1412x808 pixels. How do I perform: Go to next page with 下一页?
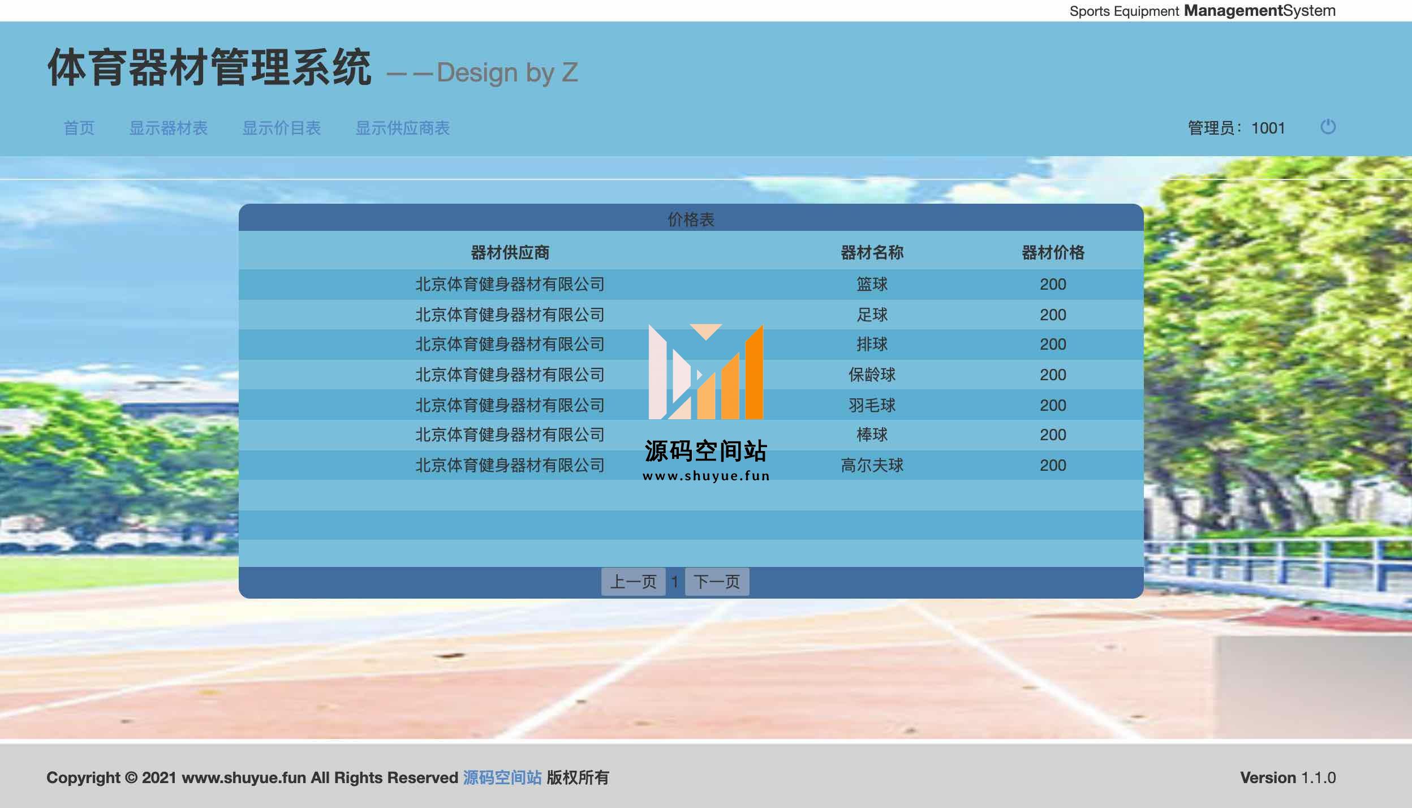pos(717,582)
